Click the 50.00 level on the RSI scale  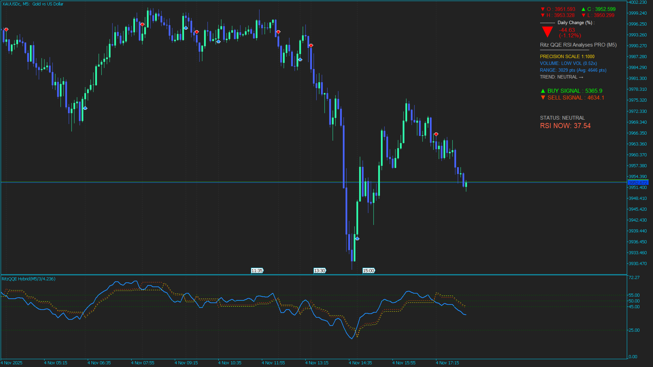coord(634,301)
